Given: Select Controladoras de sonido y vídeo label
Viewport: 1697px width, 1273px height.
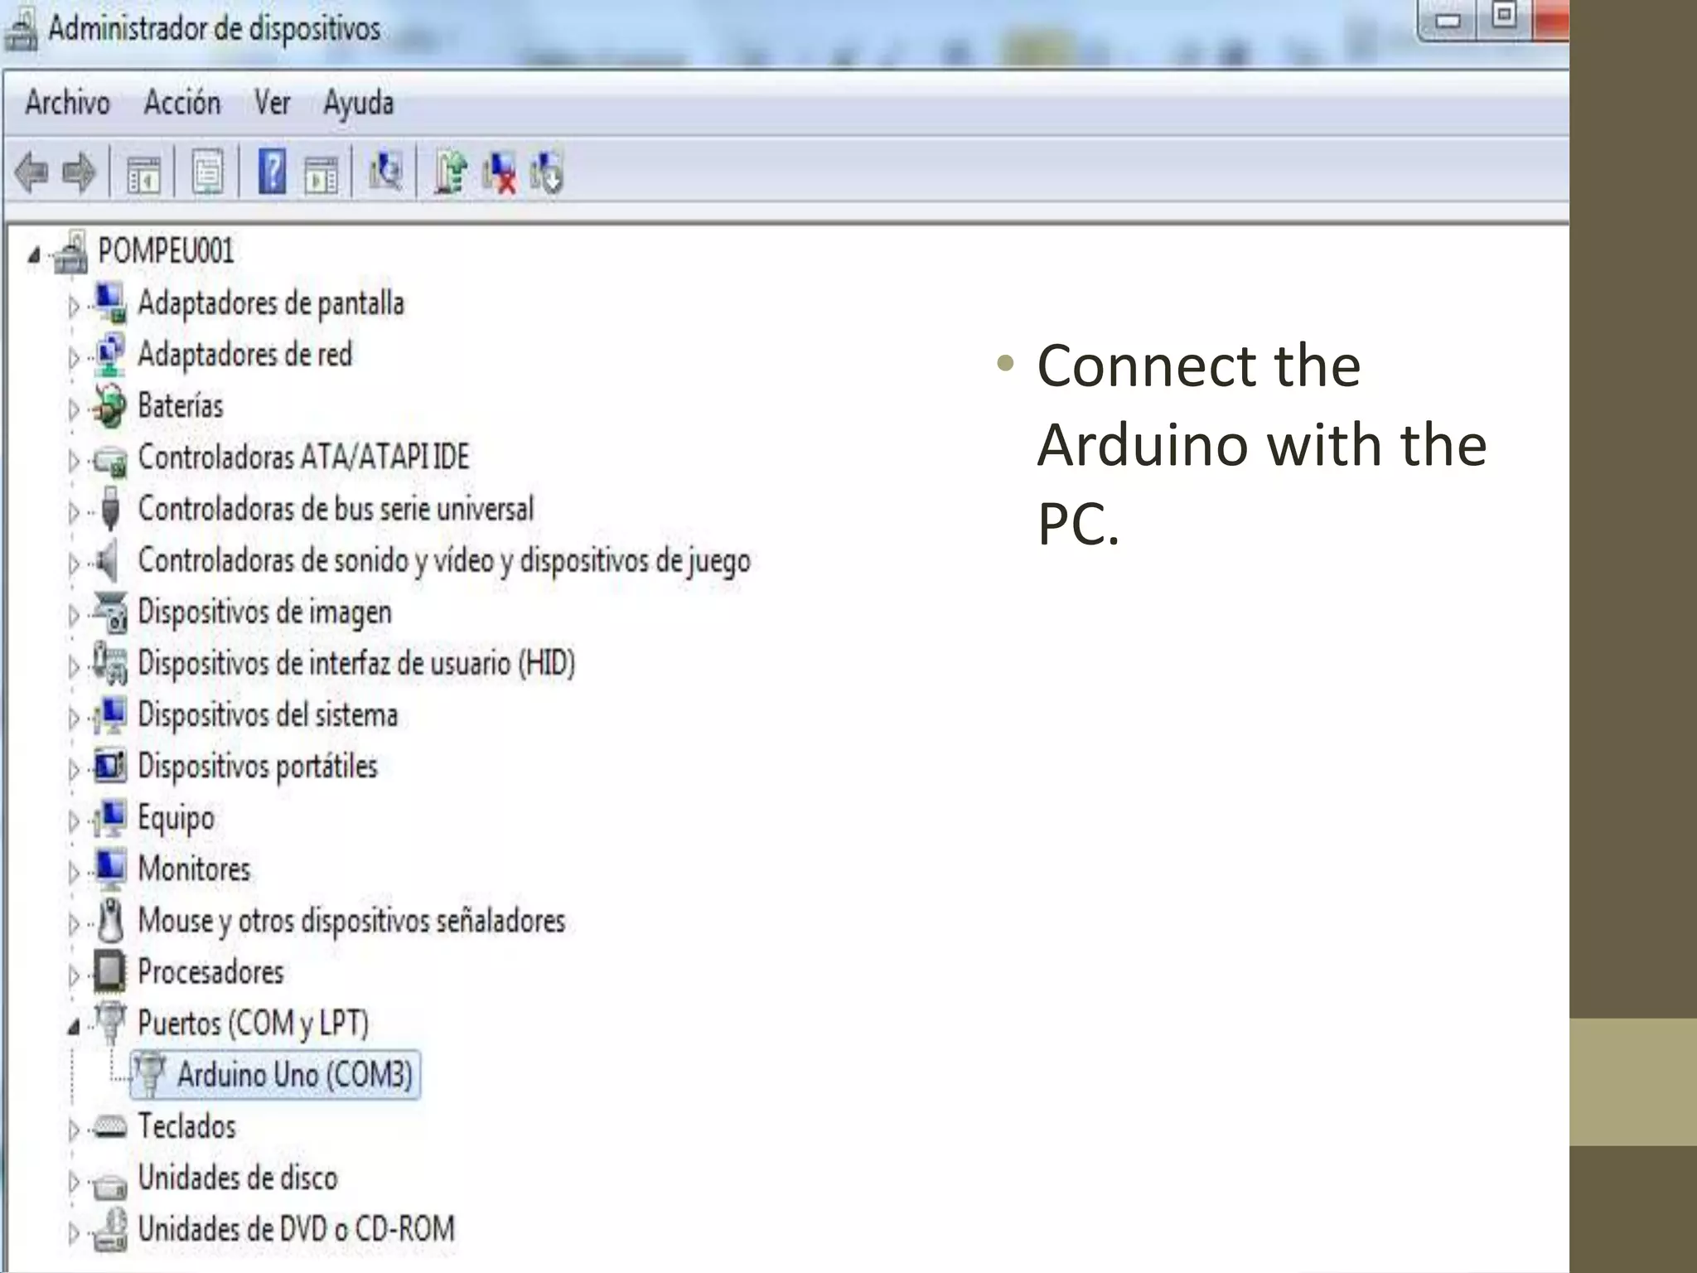Looking at the screenshot, I should (x=444, y=561).
